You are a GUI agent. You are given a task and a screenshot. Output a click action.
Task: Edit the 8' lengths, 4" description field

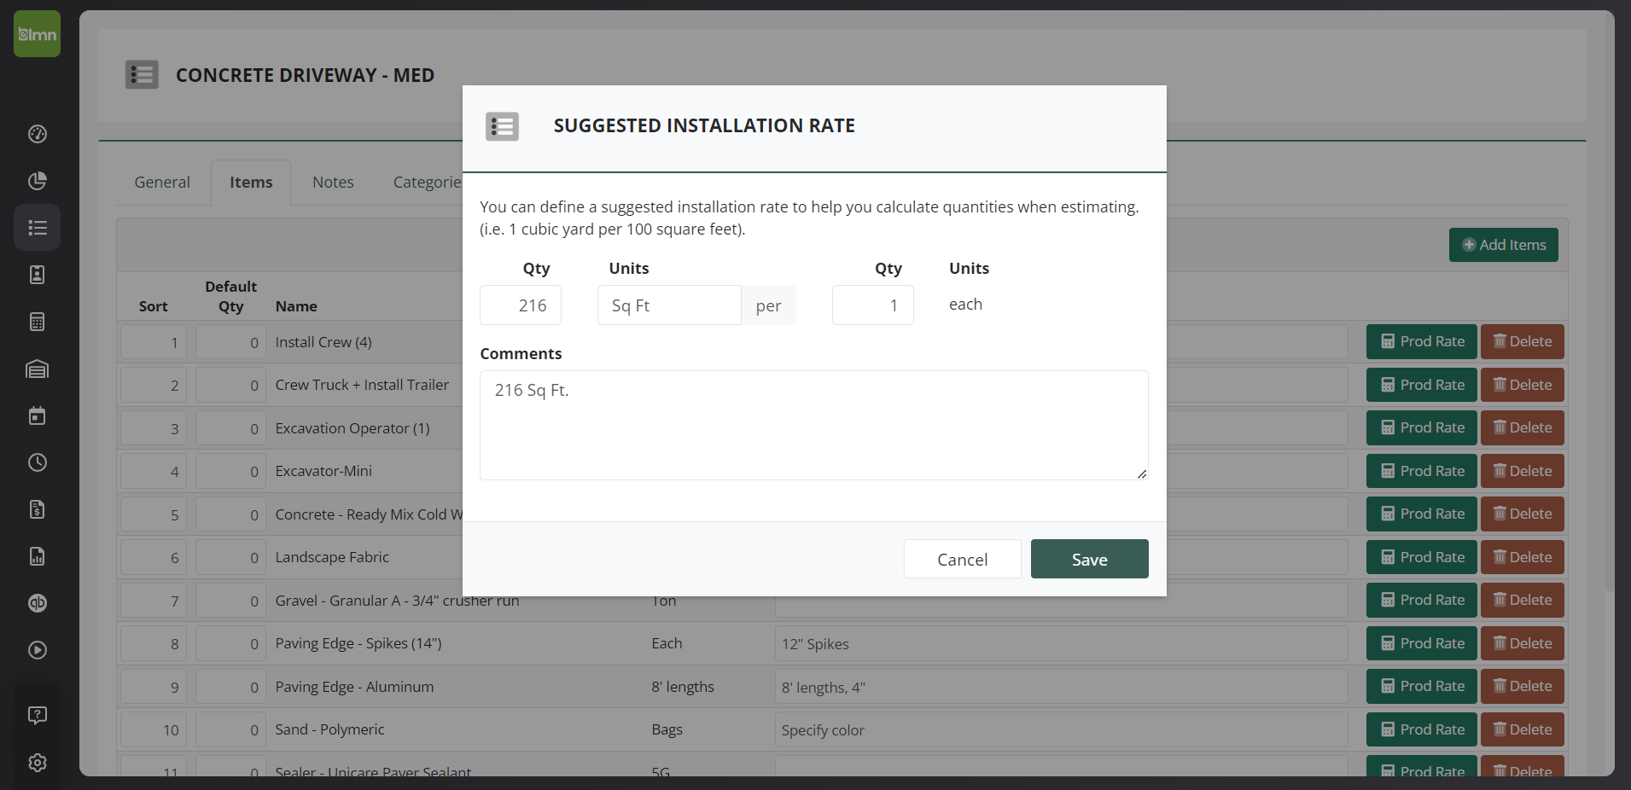point(1061,687)
